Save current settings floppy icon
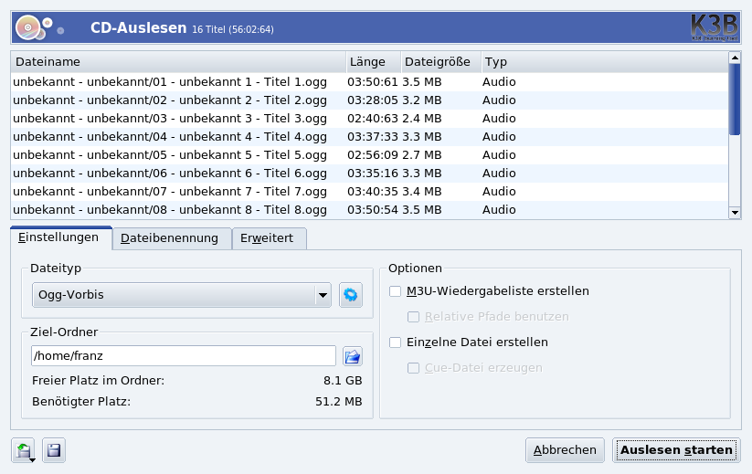This screenshot has width=752, height=474. pos(54,450)
